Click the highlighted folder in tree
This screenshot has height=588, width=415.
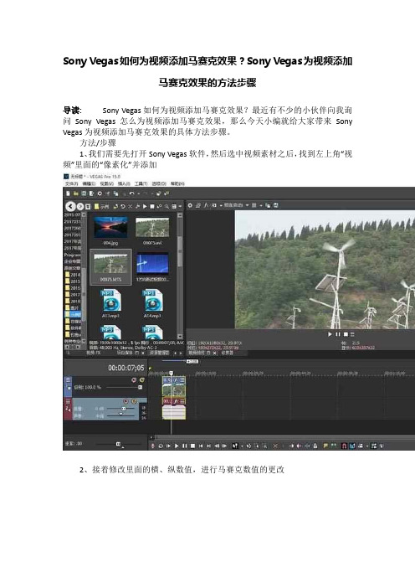pyautogui.click(x=73, y=314)
